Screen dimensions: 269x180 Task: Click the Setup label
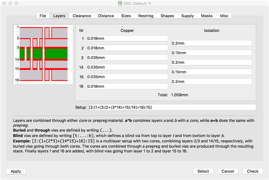[x=80, y=107]
